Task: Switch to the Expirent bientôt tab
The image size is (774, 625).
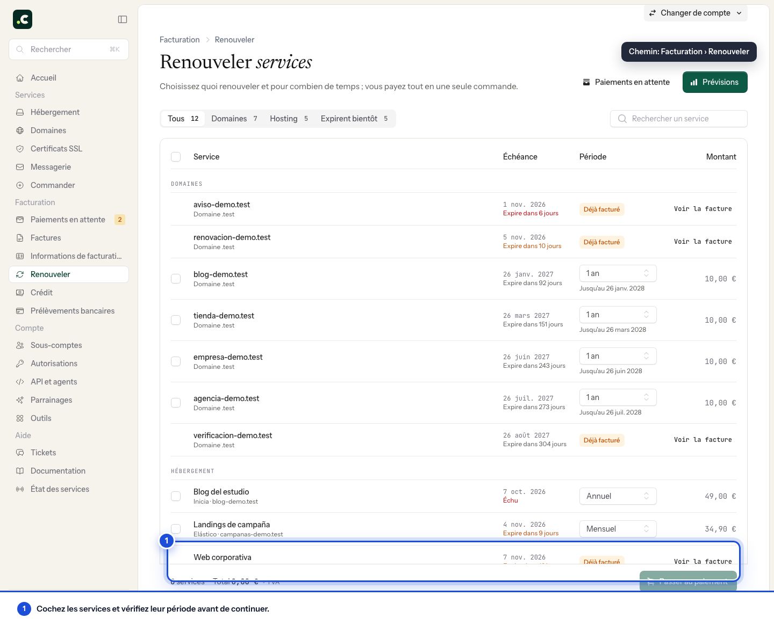Action: 355,119
